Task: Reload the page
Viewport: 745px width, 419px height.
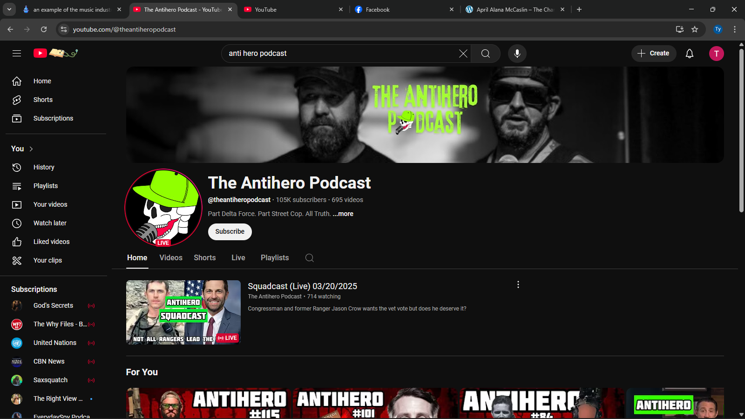Action: point(44,29)
